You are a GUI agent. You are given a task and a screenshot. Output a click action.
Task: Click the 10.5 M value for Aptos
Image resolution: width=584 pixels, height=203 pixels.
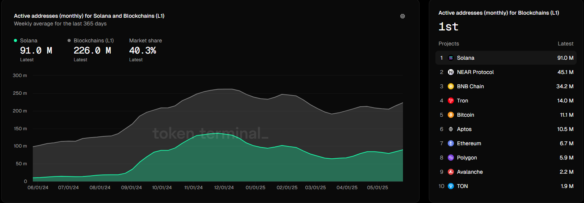(x=565, y=129)
